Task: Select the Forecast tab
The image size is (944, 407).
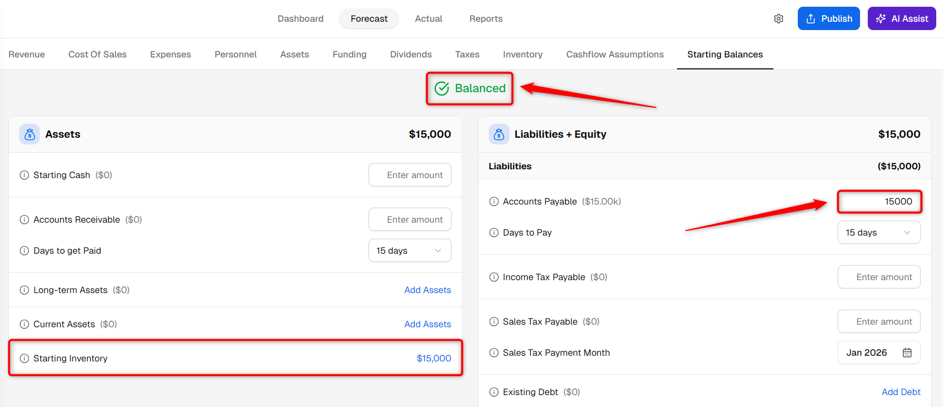Action: coord(369,19)
